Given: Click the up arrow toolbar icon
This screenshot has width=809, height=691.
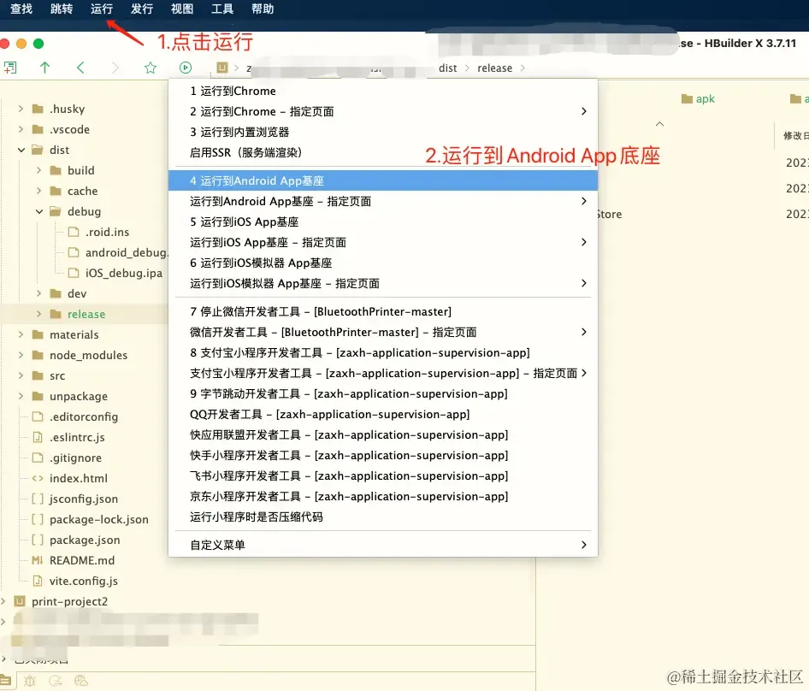Looking at the screenshot, I should [x=44, y=68].
